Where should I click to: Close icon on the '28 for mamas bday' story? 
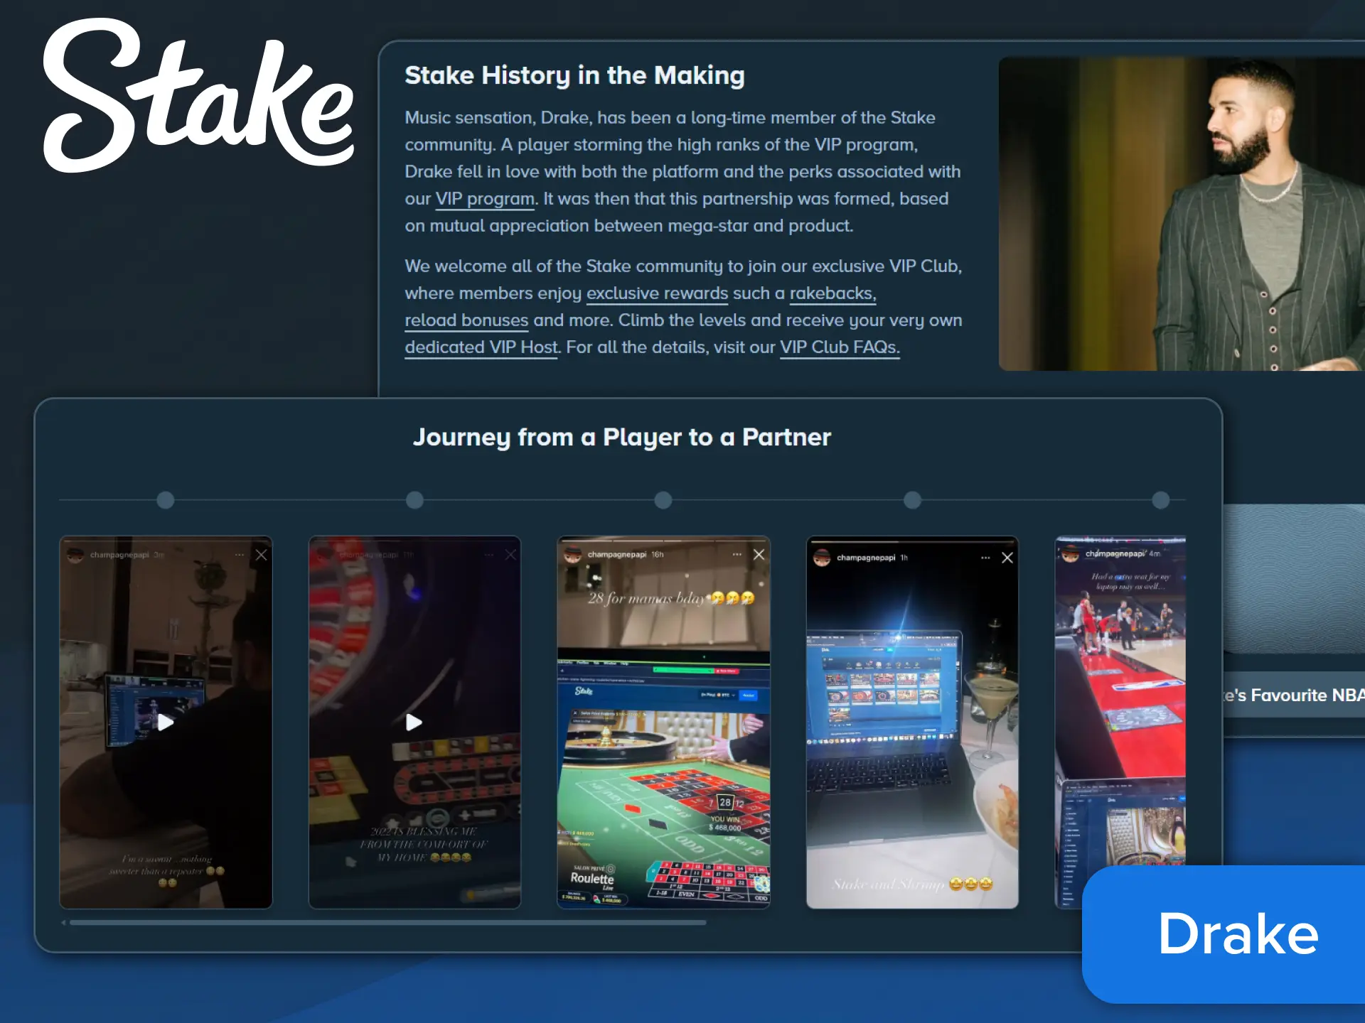pos(759,555)
